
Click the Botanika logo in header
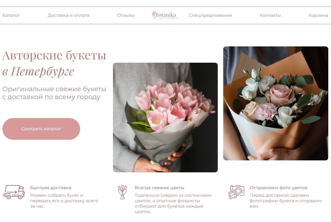tap(165, 15)
